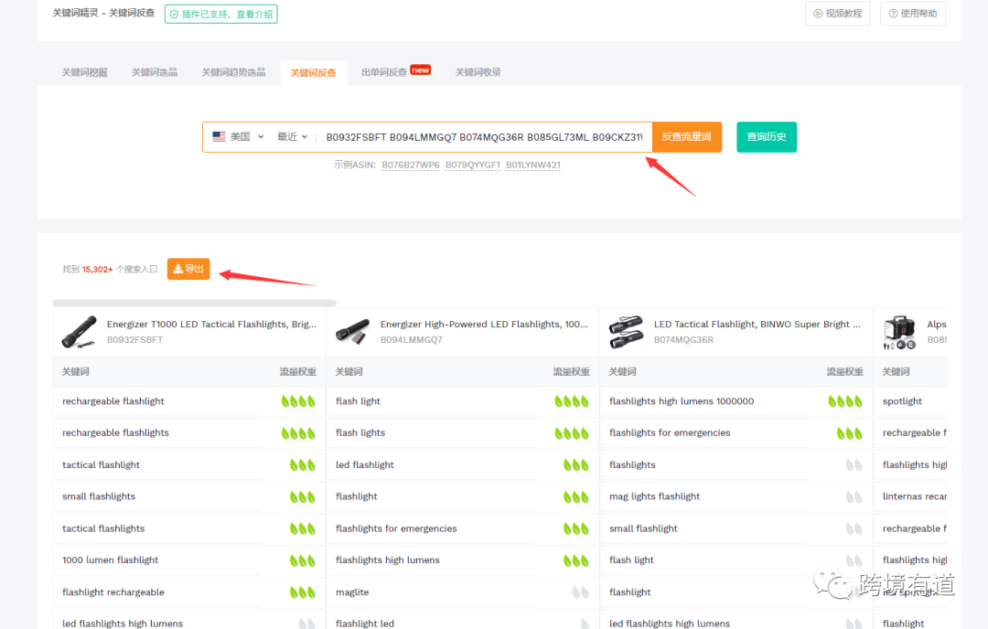The width and height of the screenshot is (988, 629).
Task: Click keyword 'maglite'
Action: pos(352,592)
